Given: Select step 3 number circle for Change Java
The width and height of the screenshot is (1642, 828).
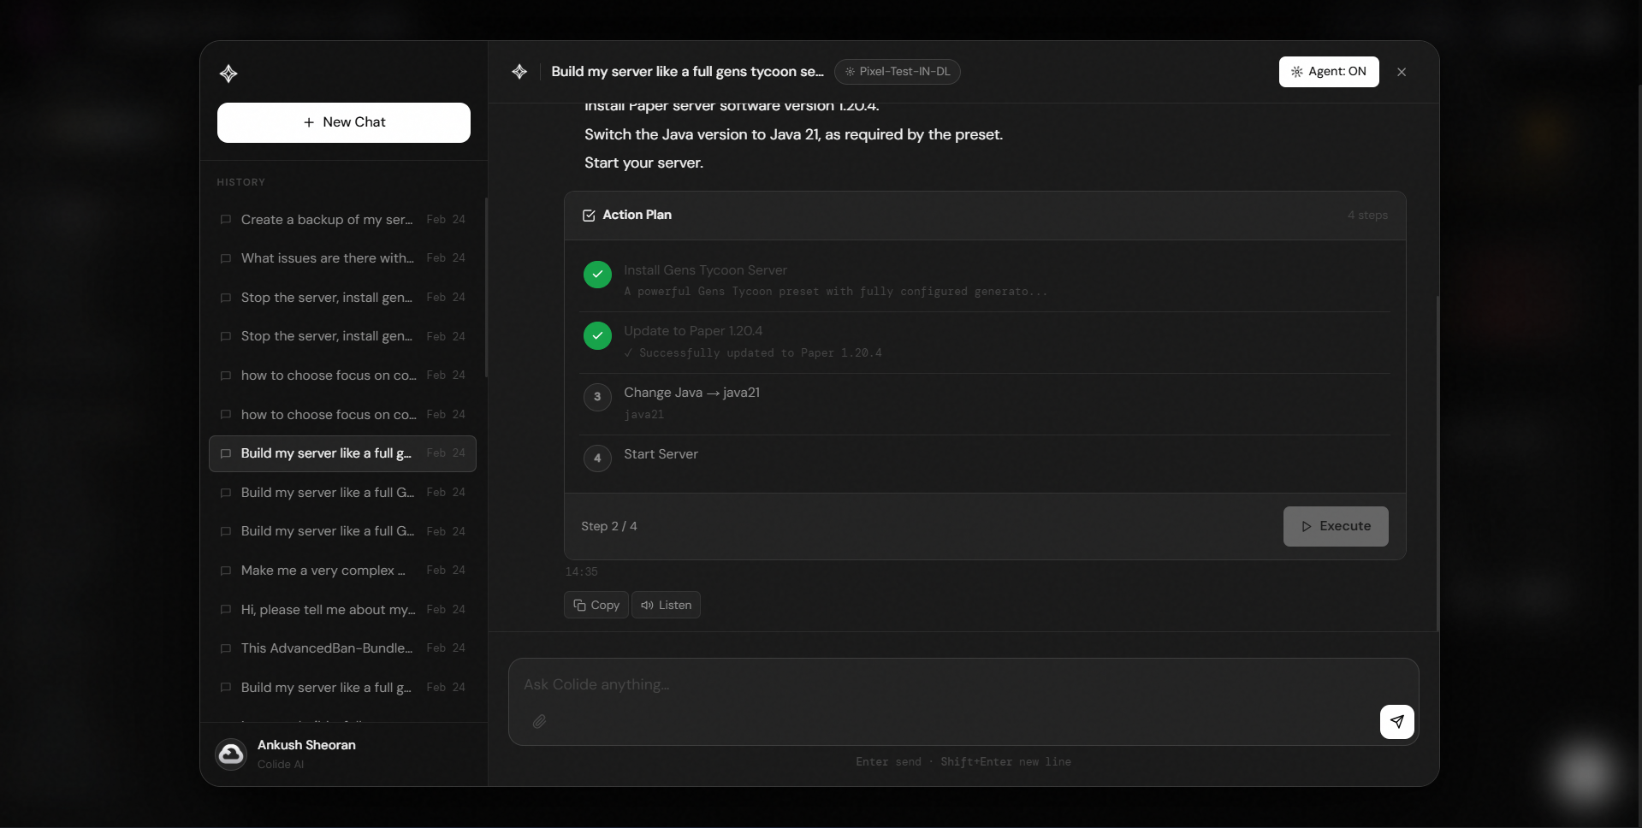Looking at the screenshot, I should pos(597,397).
